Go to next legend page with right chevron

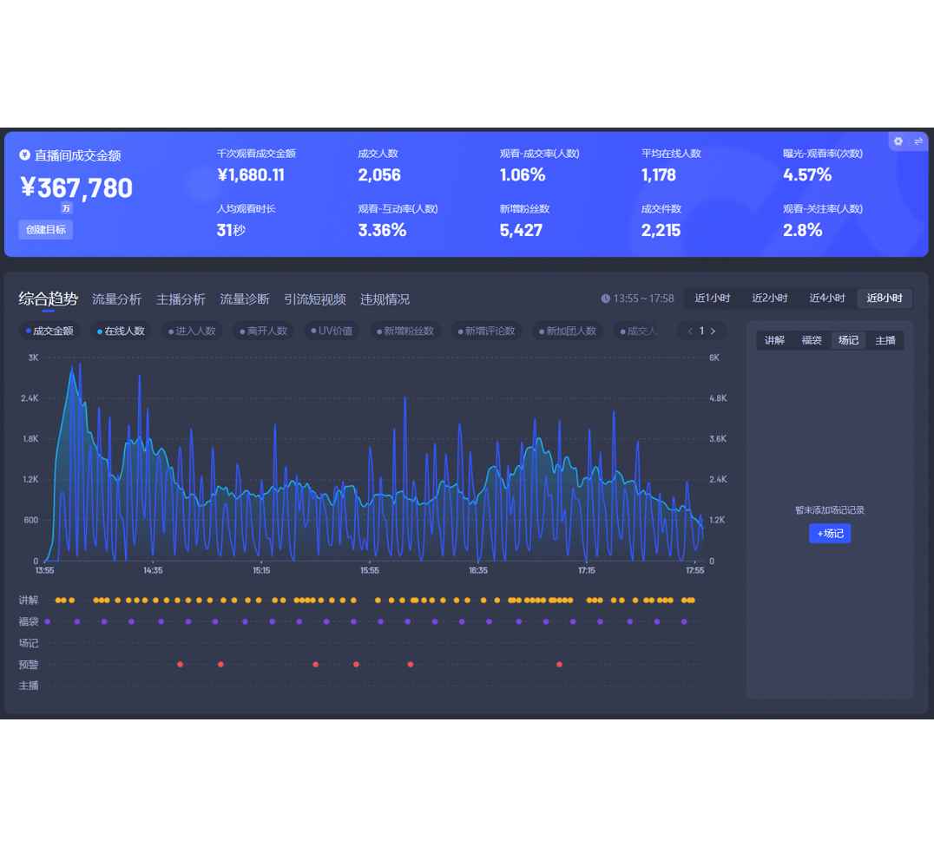714,331
